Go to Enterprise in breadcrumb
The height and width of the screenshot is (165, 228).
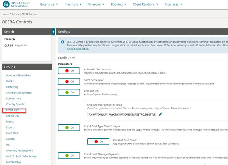[15, 14]
